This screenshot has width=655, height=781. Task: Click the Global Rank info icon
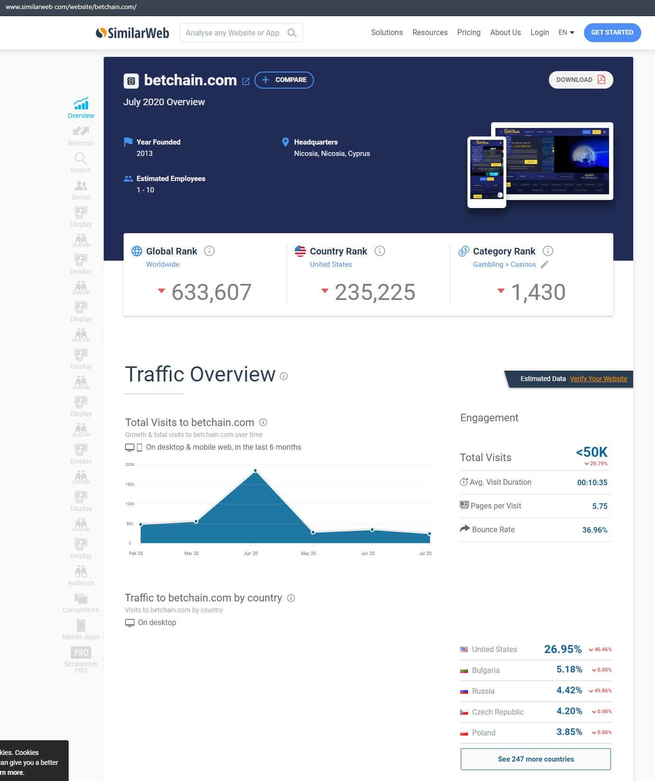tap(209, 251)
